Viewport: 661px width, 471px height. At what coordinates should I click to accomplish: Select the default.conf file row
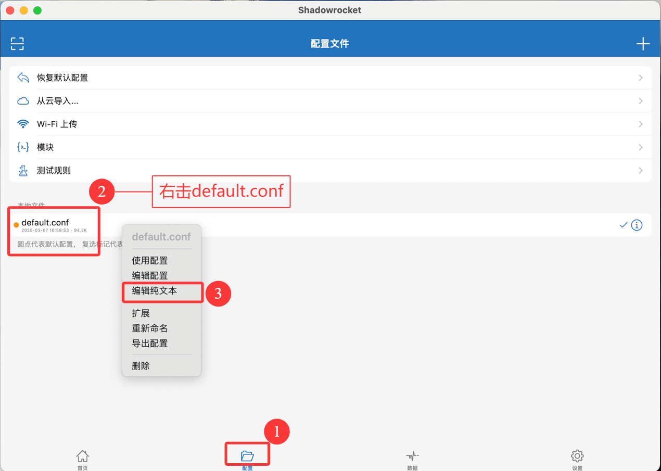(x=330, y=225)
